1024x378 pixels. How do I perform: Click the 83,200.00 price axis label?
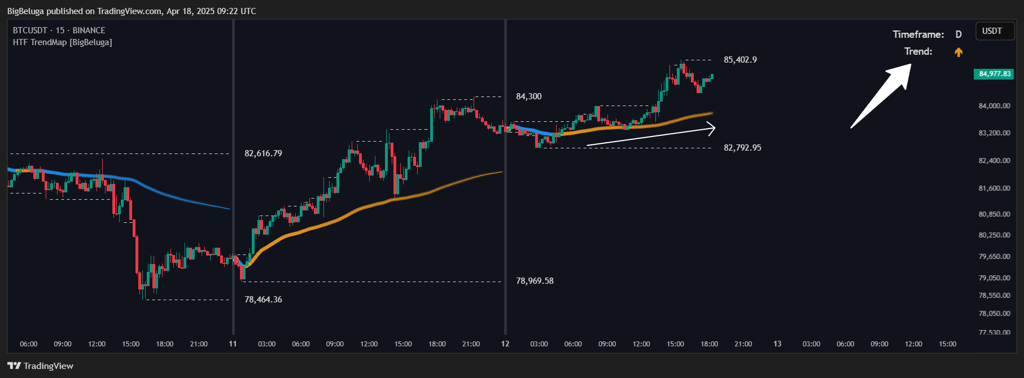(995, 133)
